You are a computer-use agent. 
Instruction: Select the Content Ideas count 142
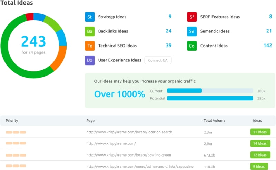click(x=267, y=46)
